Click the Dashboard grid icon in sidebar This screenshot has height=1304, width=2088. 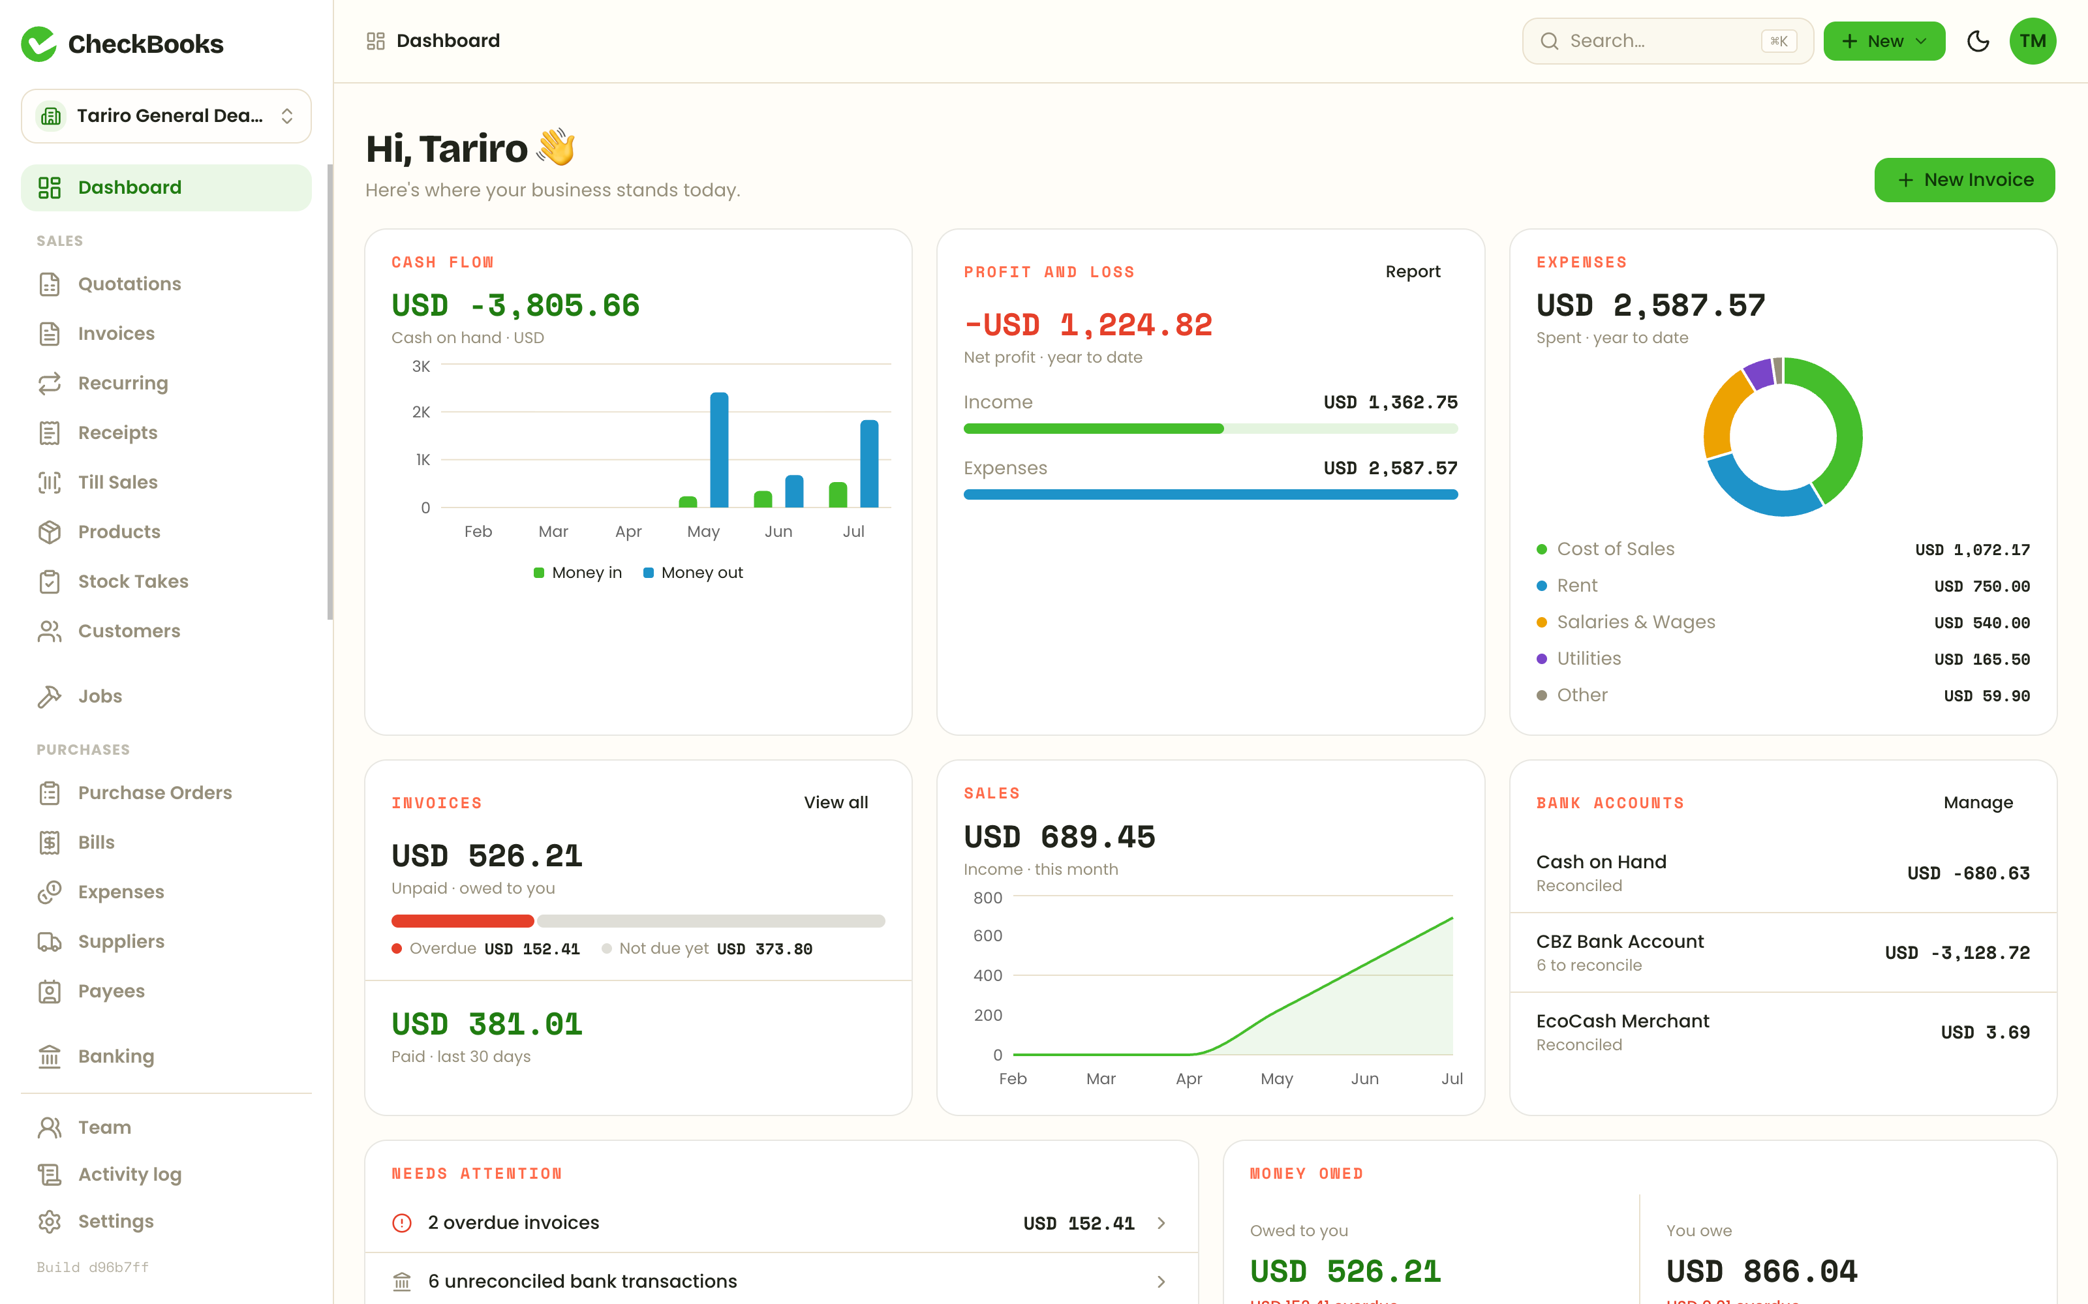(x=49, y=187)
